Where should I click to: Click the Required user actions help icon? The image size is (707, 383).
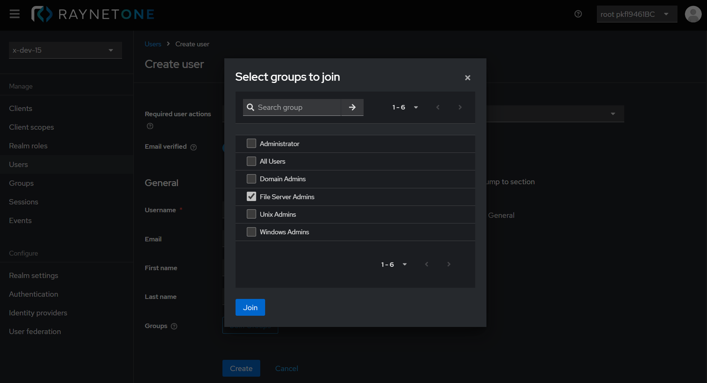150,126
